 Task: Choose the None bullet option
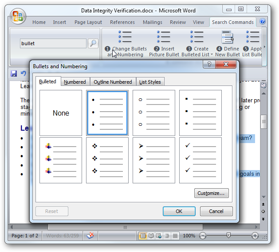click(61, 113)
